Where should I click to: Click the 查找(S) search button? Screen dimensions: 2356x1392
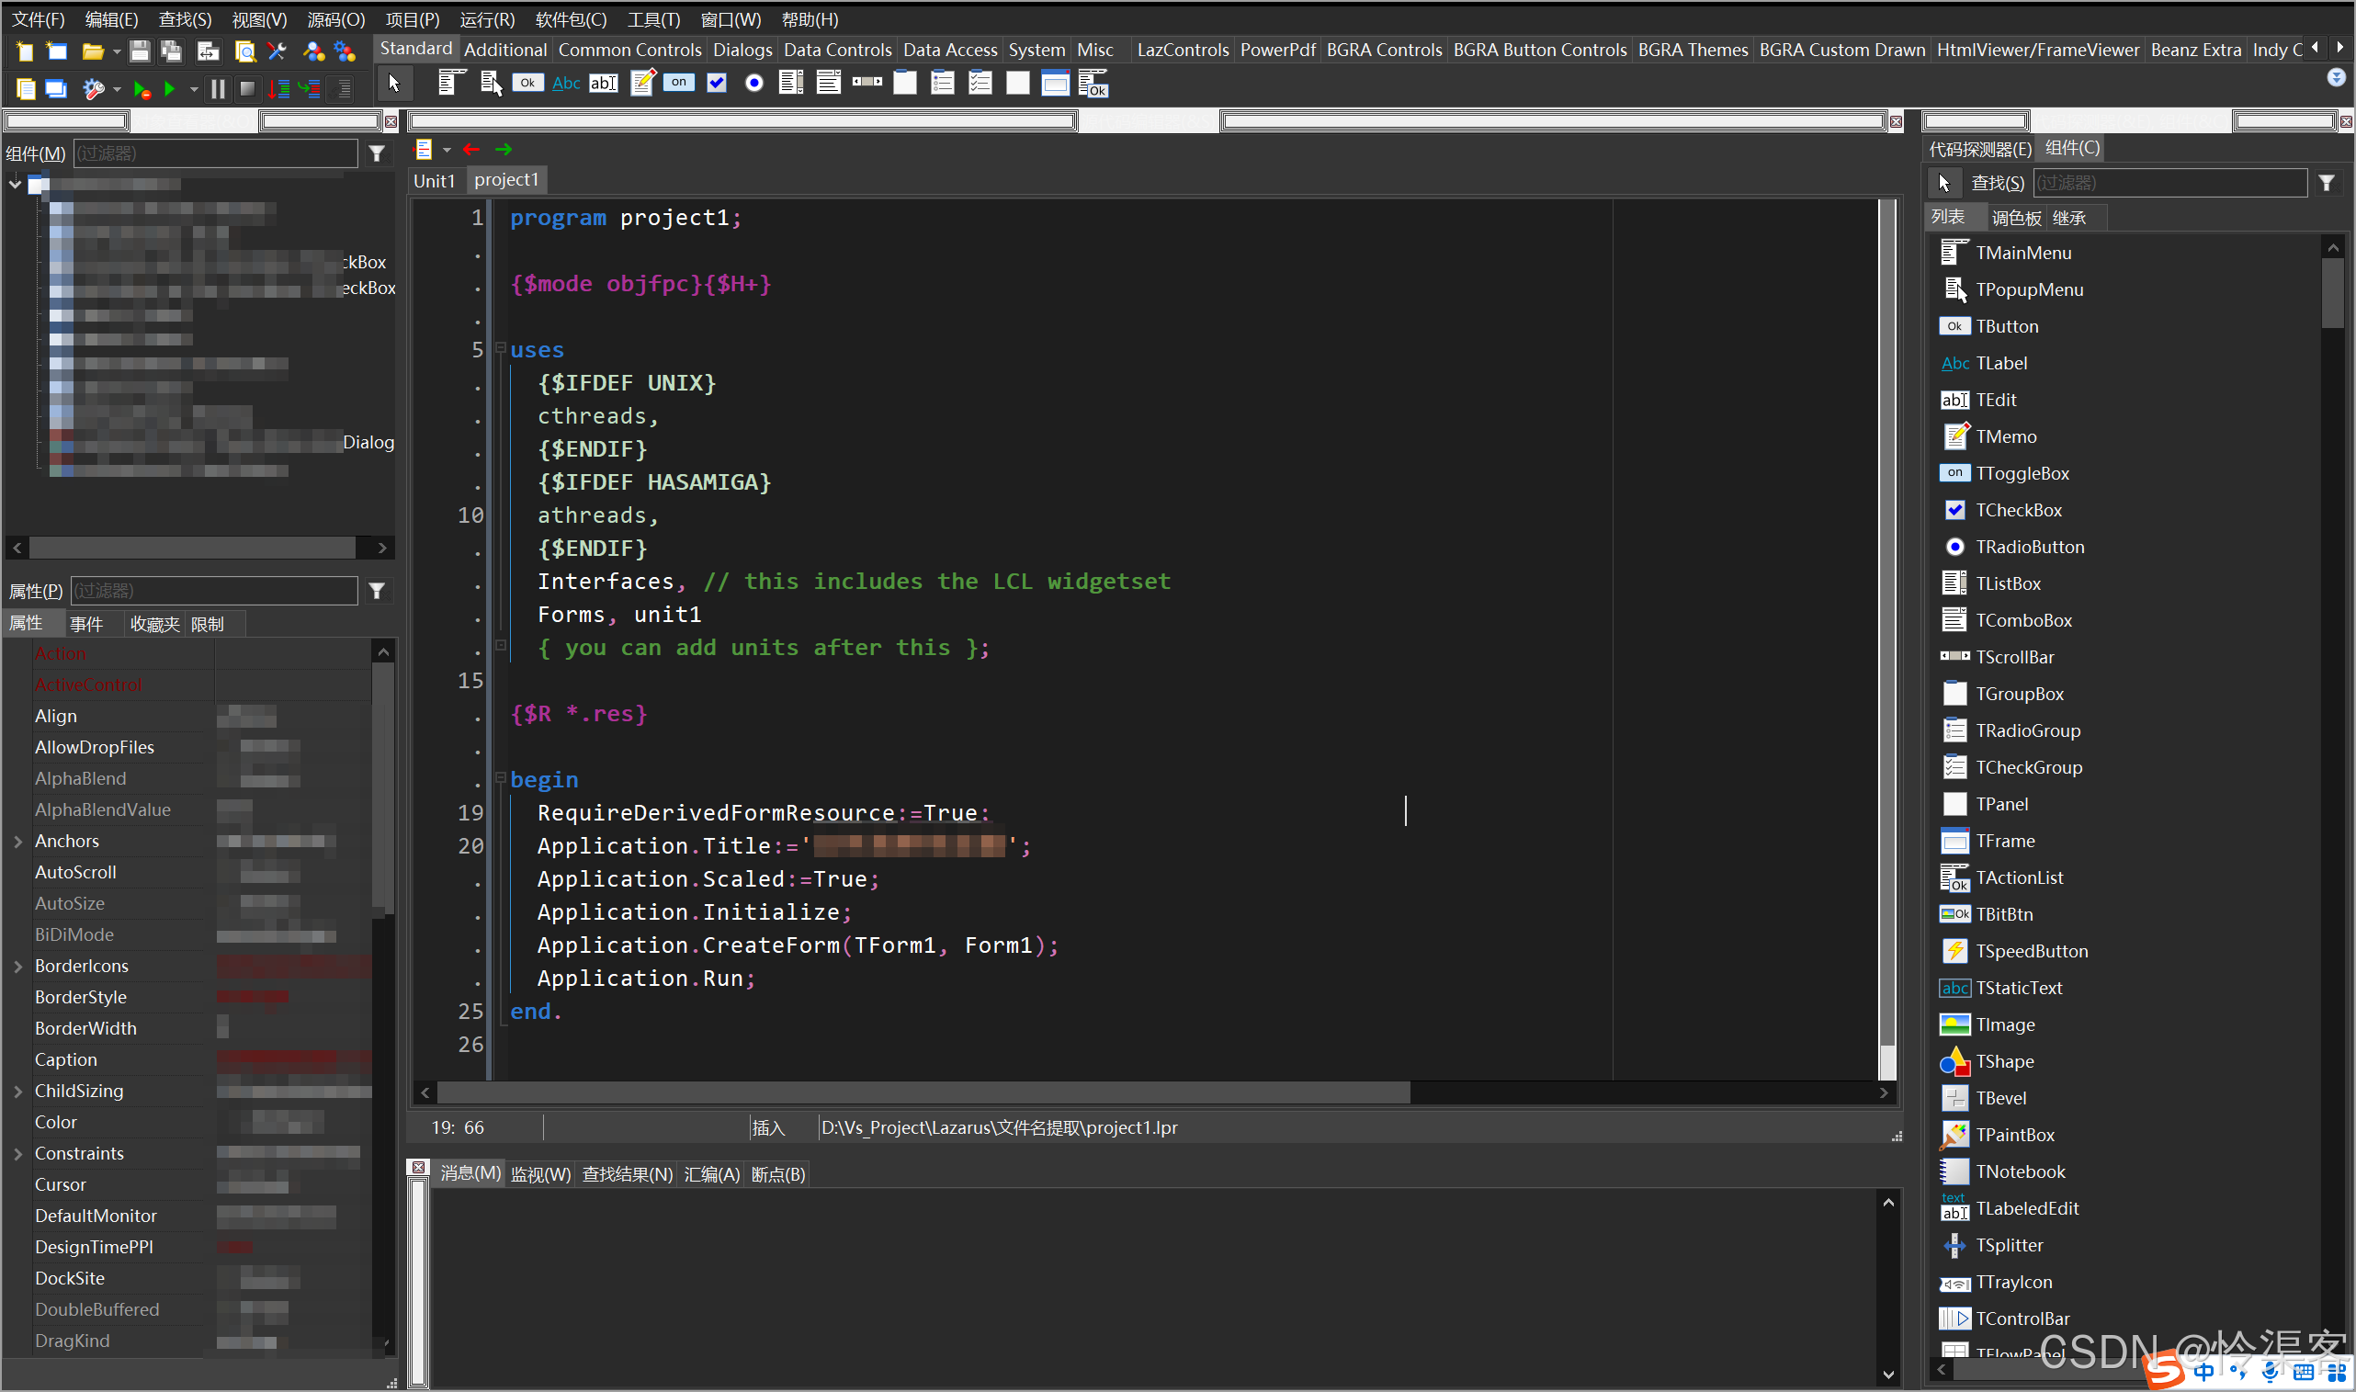click(1997, 183)
